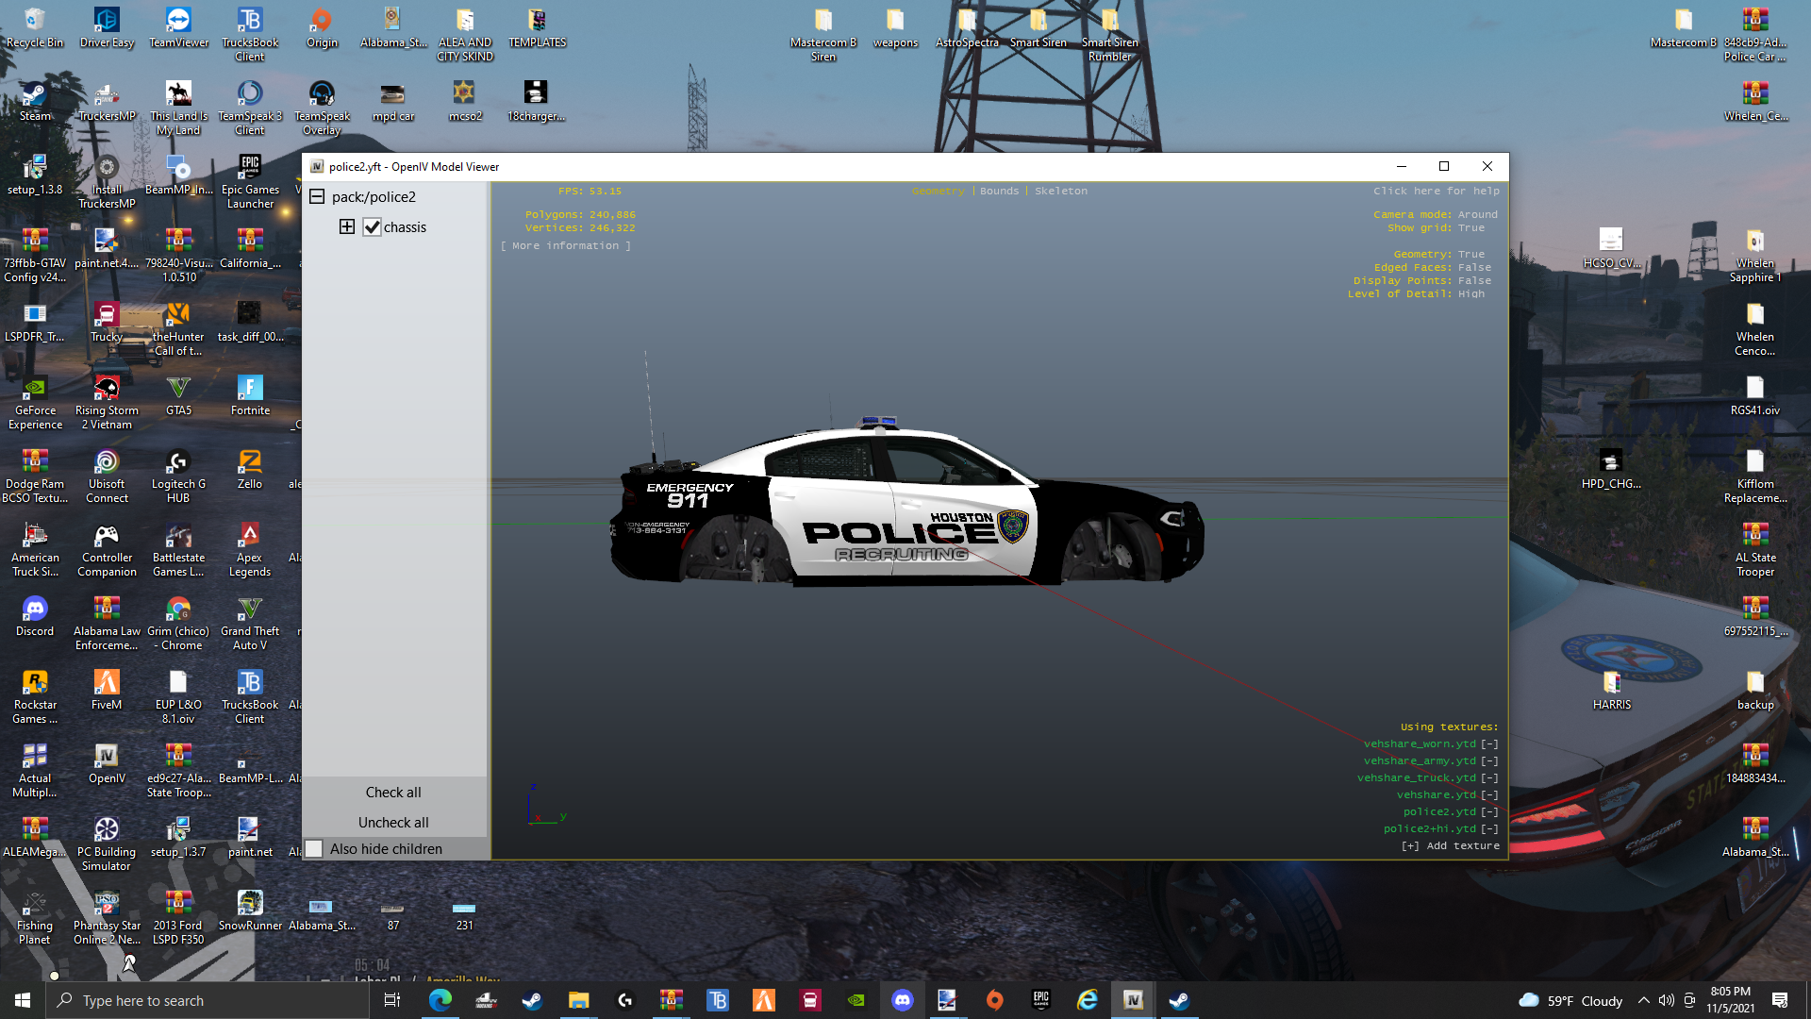Image resolution: width=1811 pixels, height=1019 pixels.
Task: Click the OpenIV taskbar icon
Action: click(x=1133, y=1000)
